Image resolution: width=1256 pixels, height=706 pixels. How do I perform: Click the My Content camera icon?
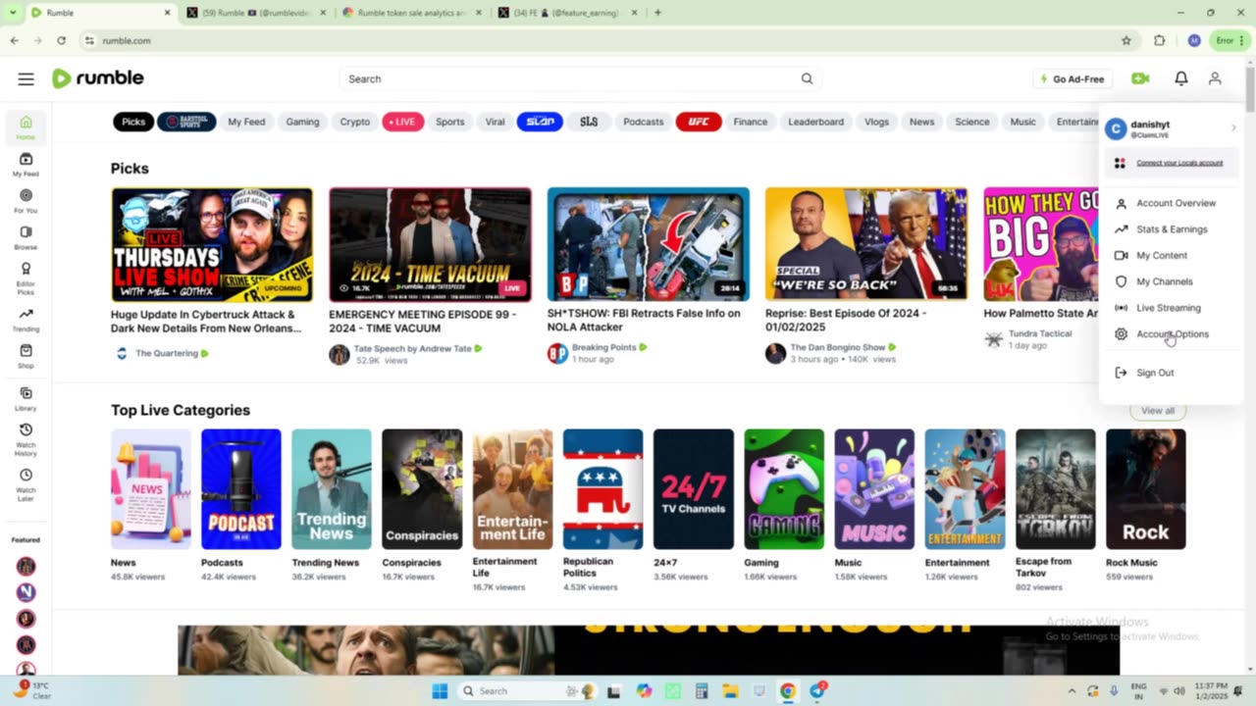(1121, 255)
